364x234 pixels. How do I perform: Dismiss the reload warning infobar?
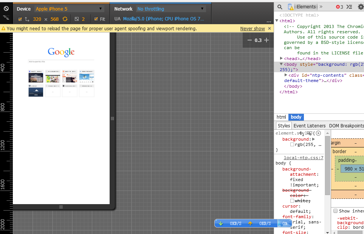270,28
